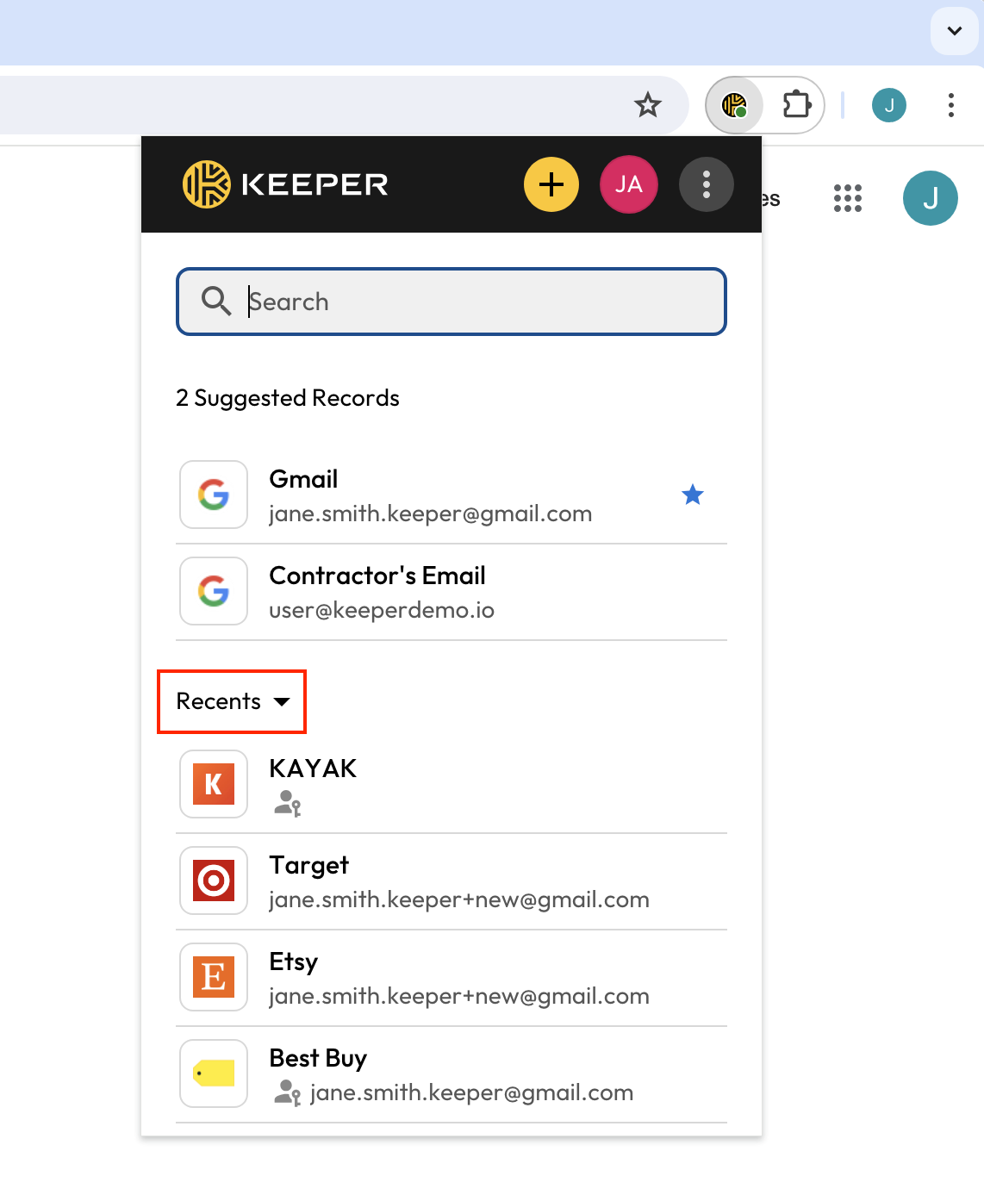Open the Chrome three-dot menu
This screenshot has height=1201, width=984.
951,105
